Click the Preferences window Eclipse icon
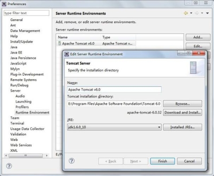Viewport: 214px width, 176px height. pyautogui.click(x=4, y=4)
